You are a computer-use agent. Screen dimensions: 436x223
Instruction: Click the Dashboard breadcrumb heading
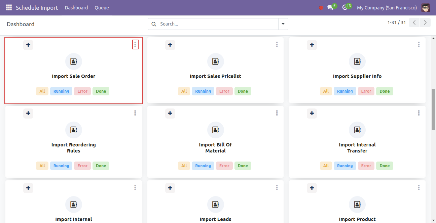[x=21, y=24]
